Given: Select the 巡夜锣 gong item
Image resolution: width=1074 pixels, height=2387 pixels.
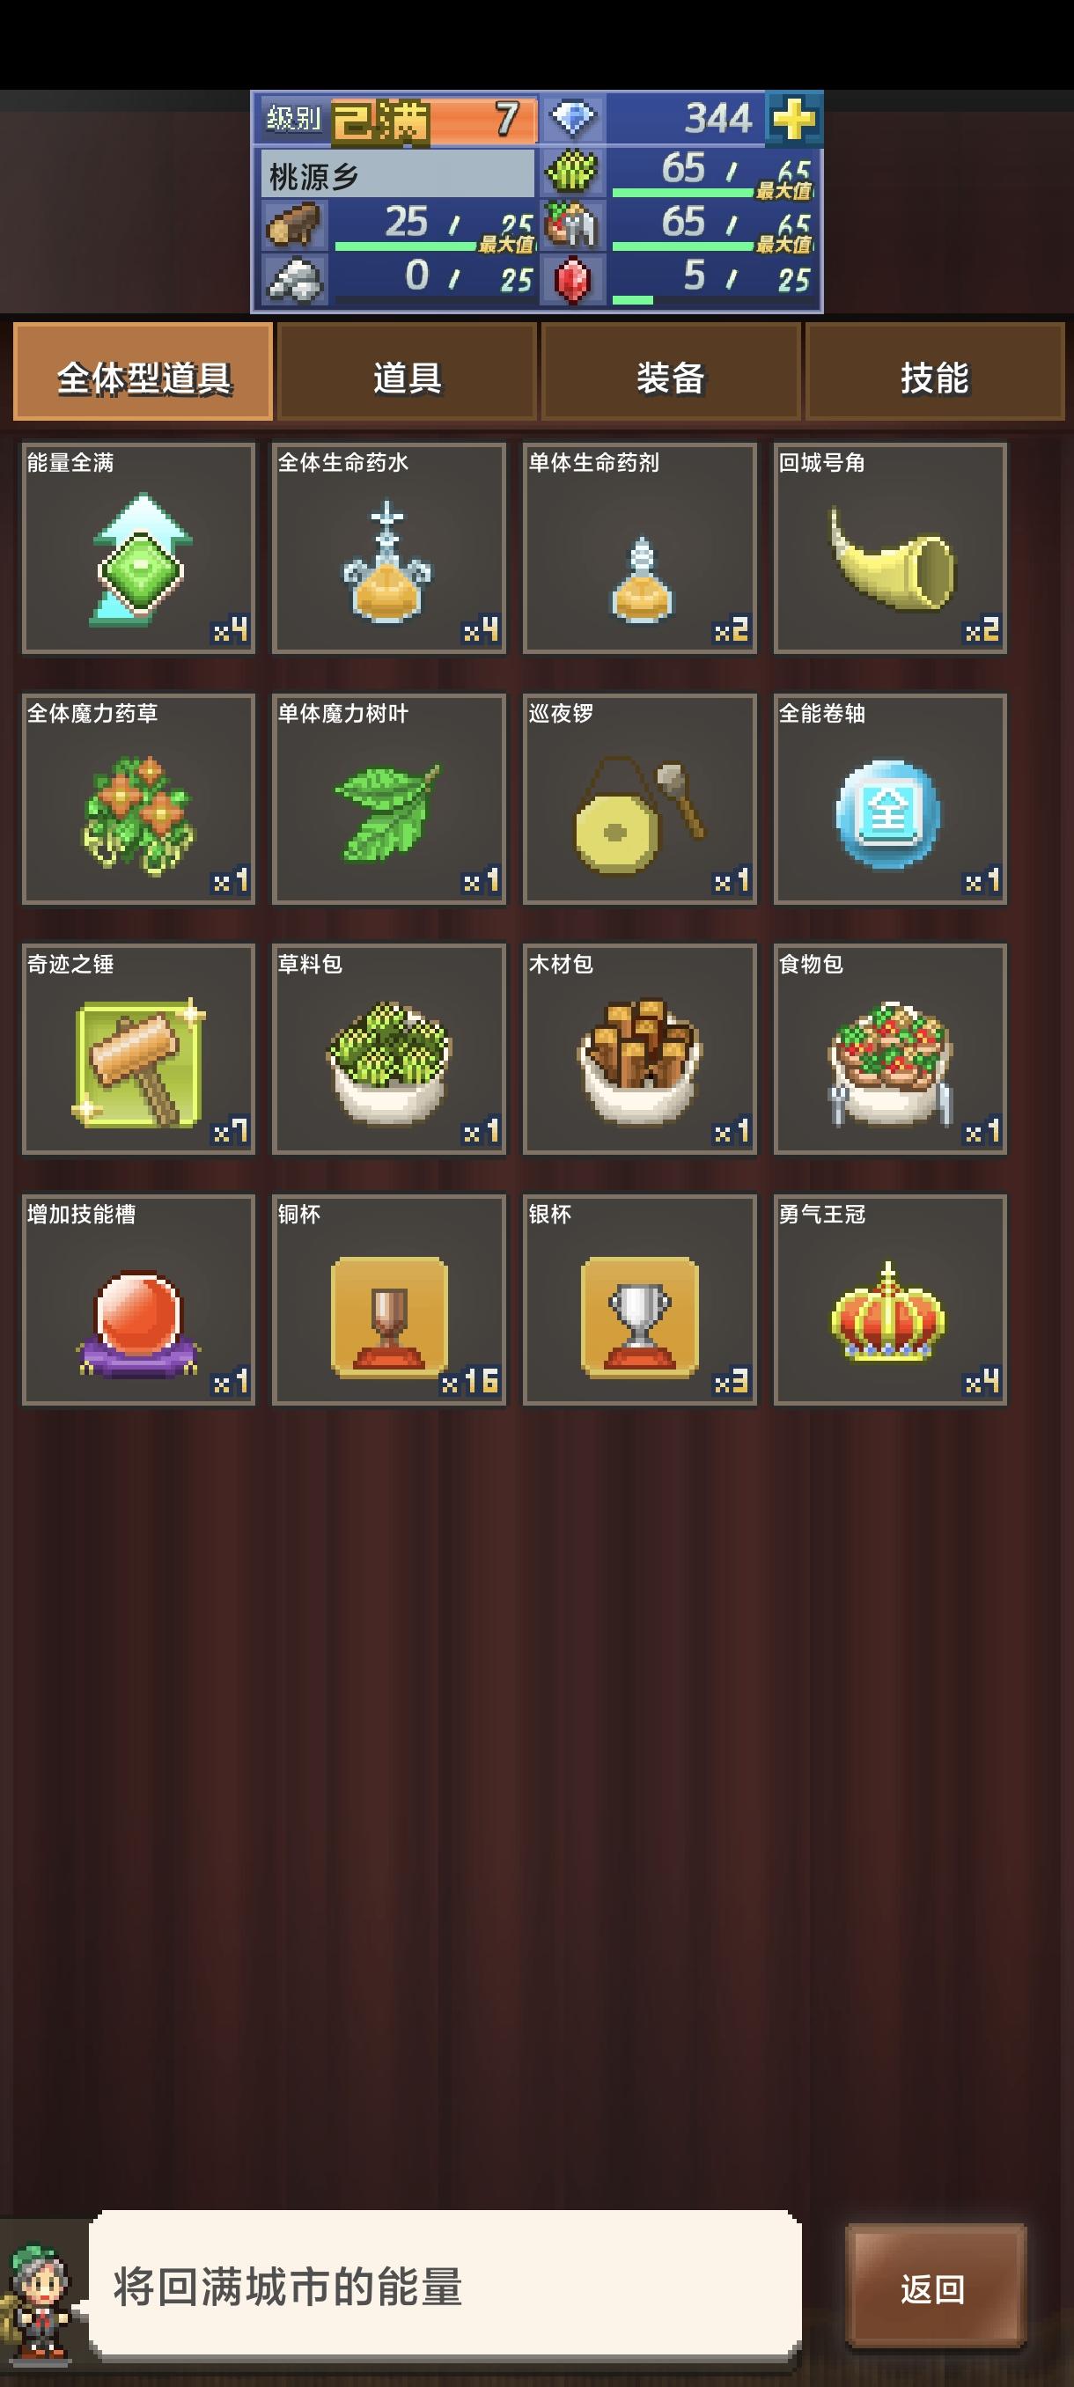Looking at the screenshot, I should tap(640, 799).
